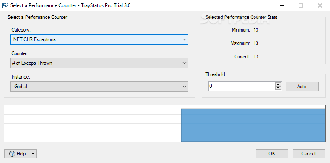This screenshot has height=163, width=330.
Task: Click inside the Threshold value field
Action: click(242, 87)
